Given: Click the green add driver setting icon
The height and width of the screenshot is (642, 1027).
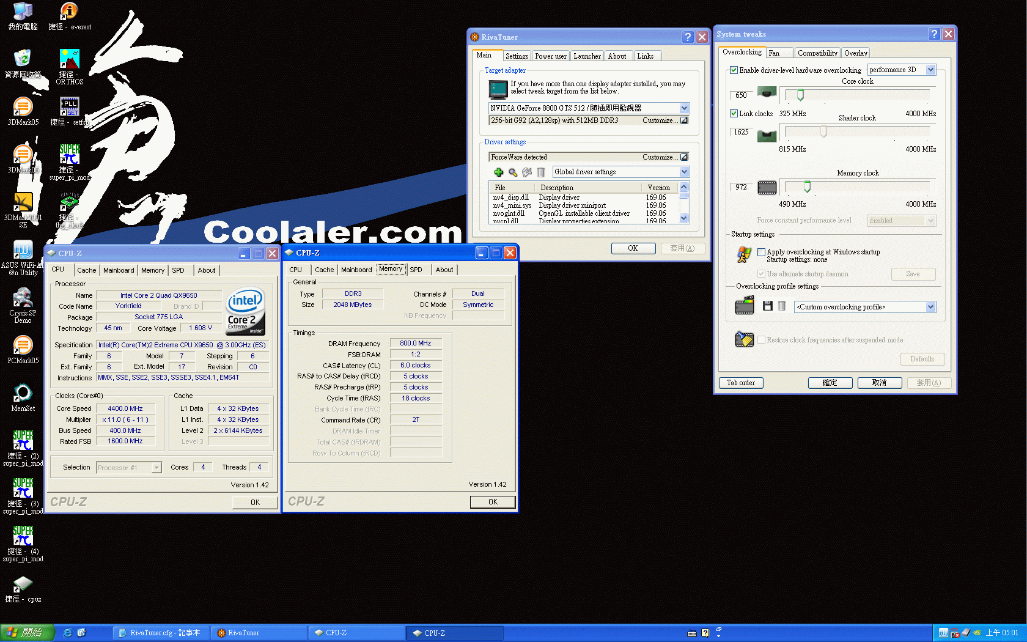Looking at the screenshot, I should click(x=499, y=172).
